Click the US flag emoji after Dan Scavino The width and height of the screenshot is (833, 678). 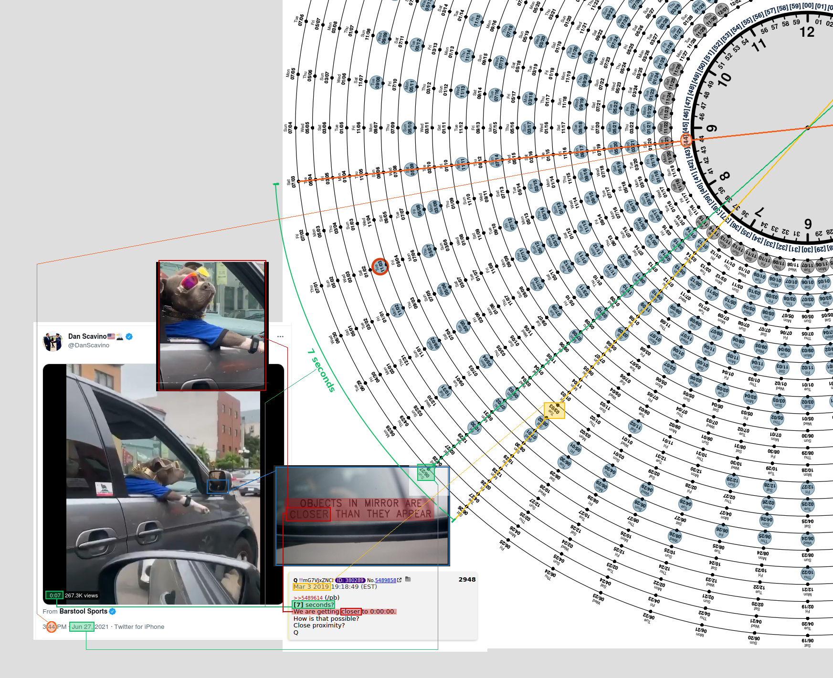coord(111,336)
